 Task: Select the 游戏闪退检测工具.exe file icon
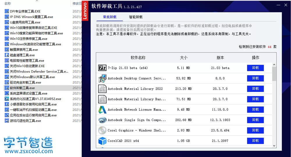7,120
